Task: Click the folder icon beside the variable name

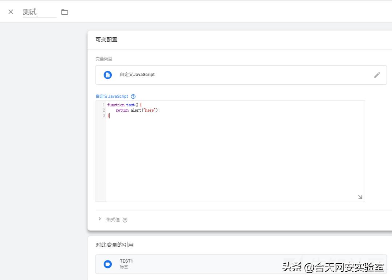Action: tap(65, 12)
